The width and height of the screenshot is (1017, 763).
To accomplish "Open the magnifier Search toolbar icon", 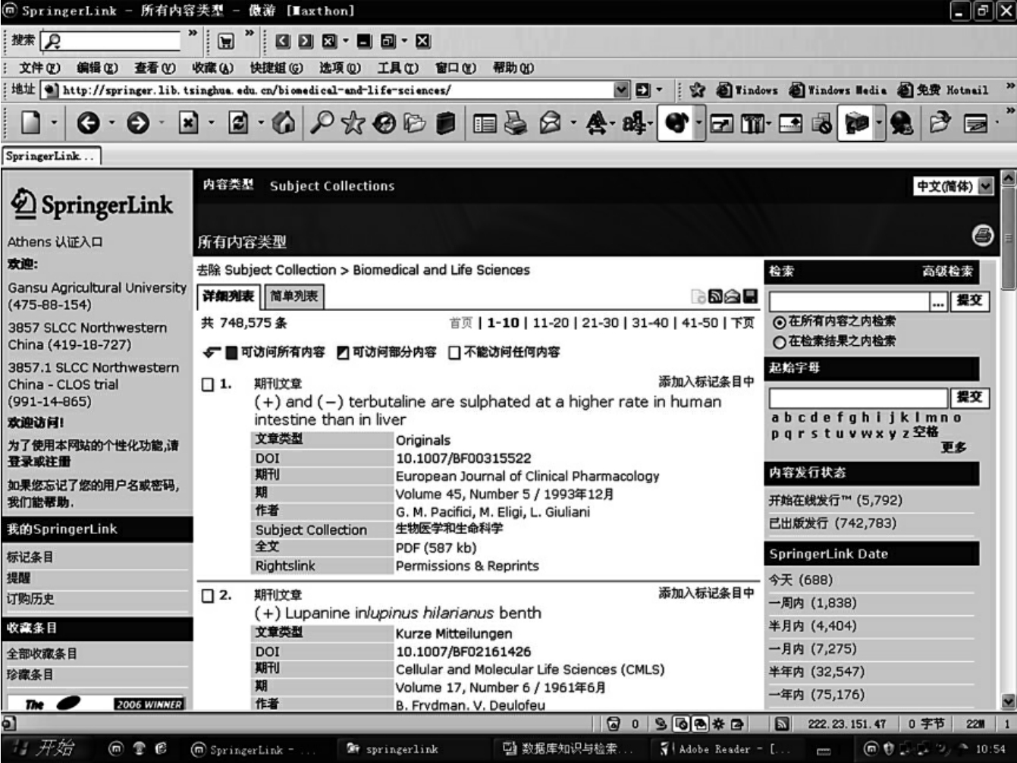I will [x=322, y=123].
